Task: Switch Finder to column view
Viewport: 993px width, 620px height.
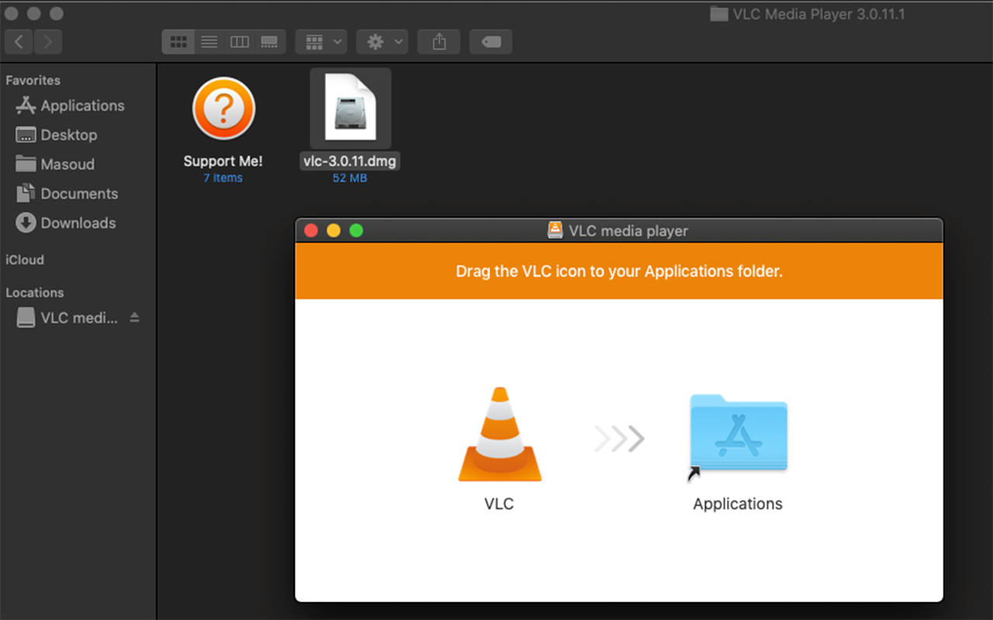Action: (240, 42)
